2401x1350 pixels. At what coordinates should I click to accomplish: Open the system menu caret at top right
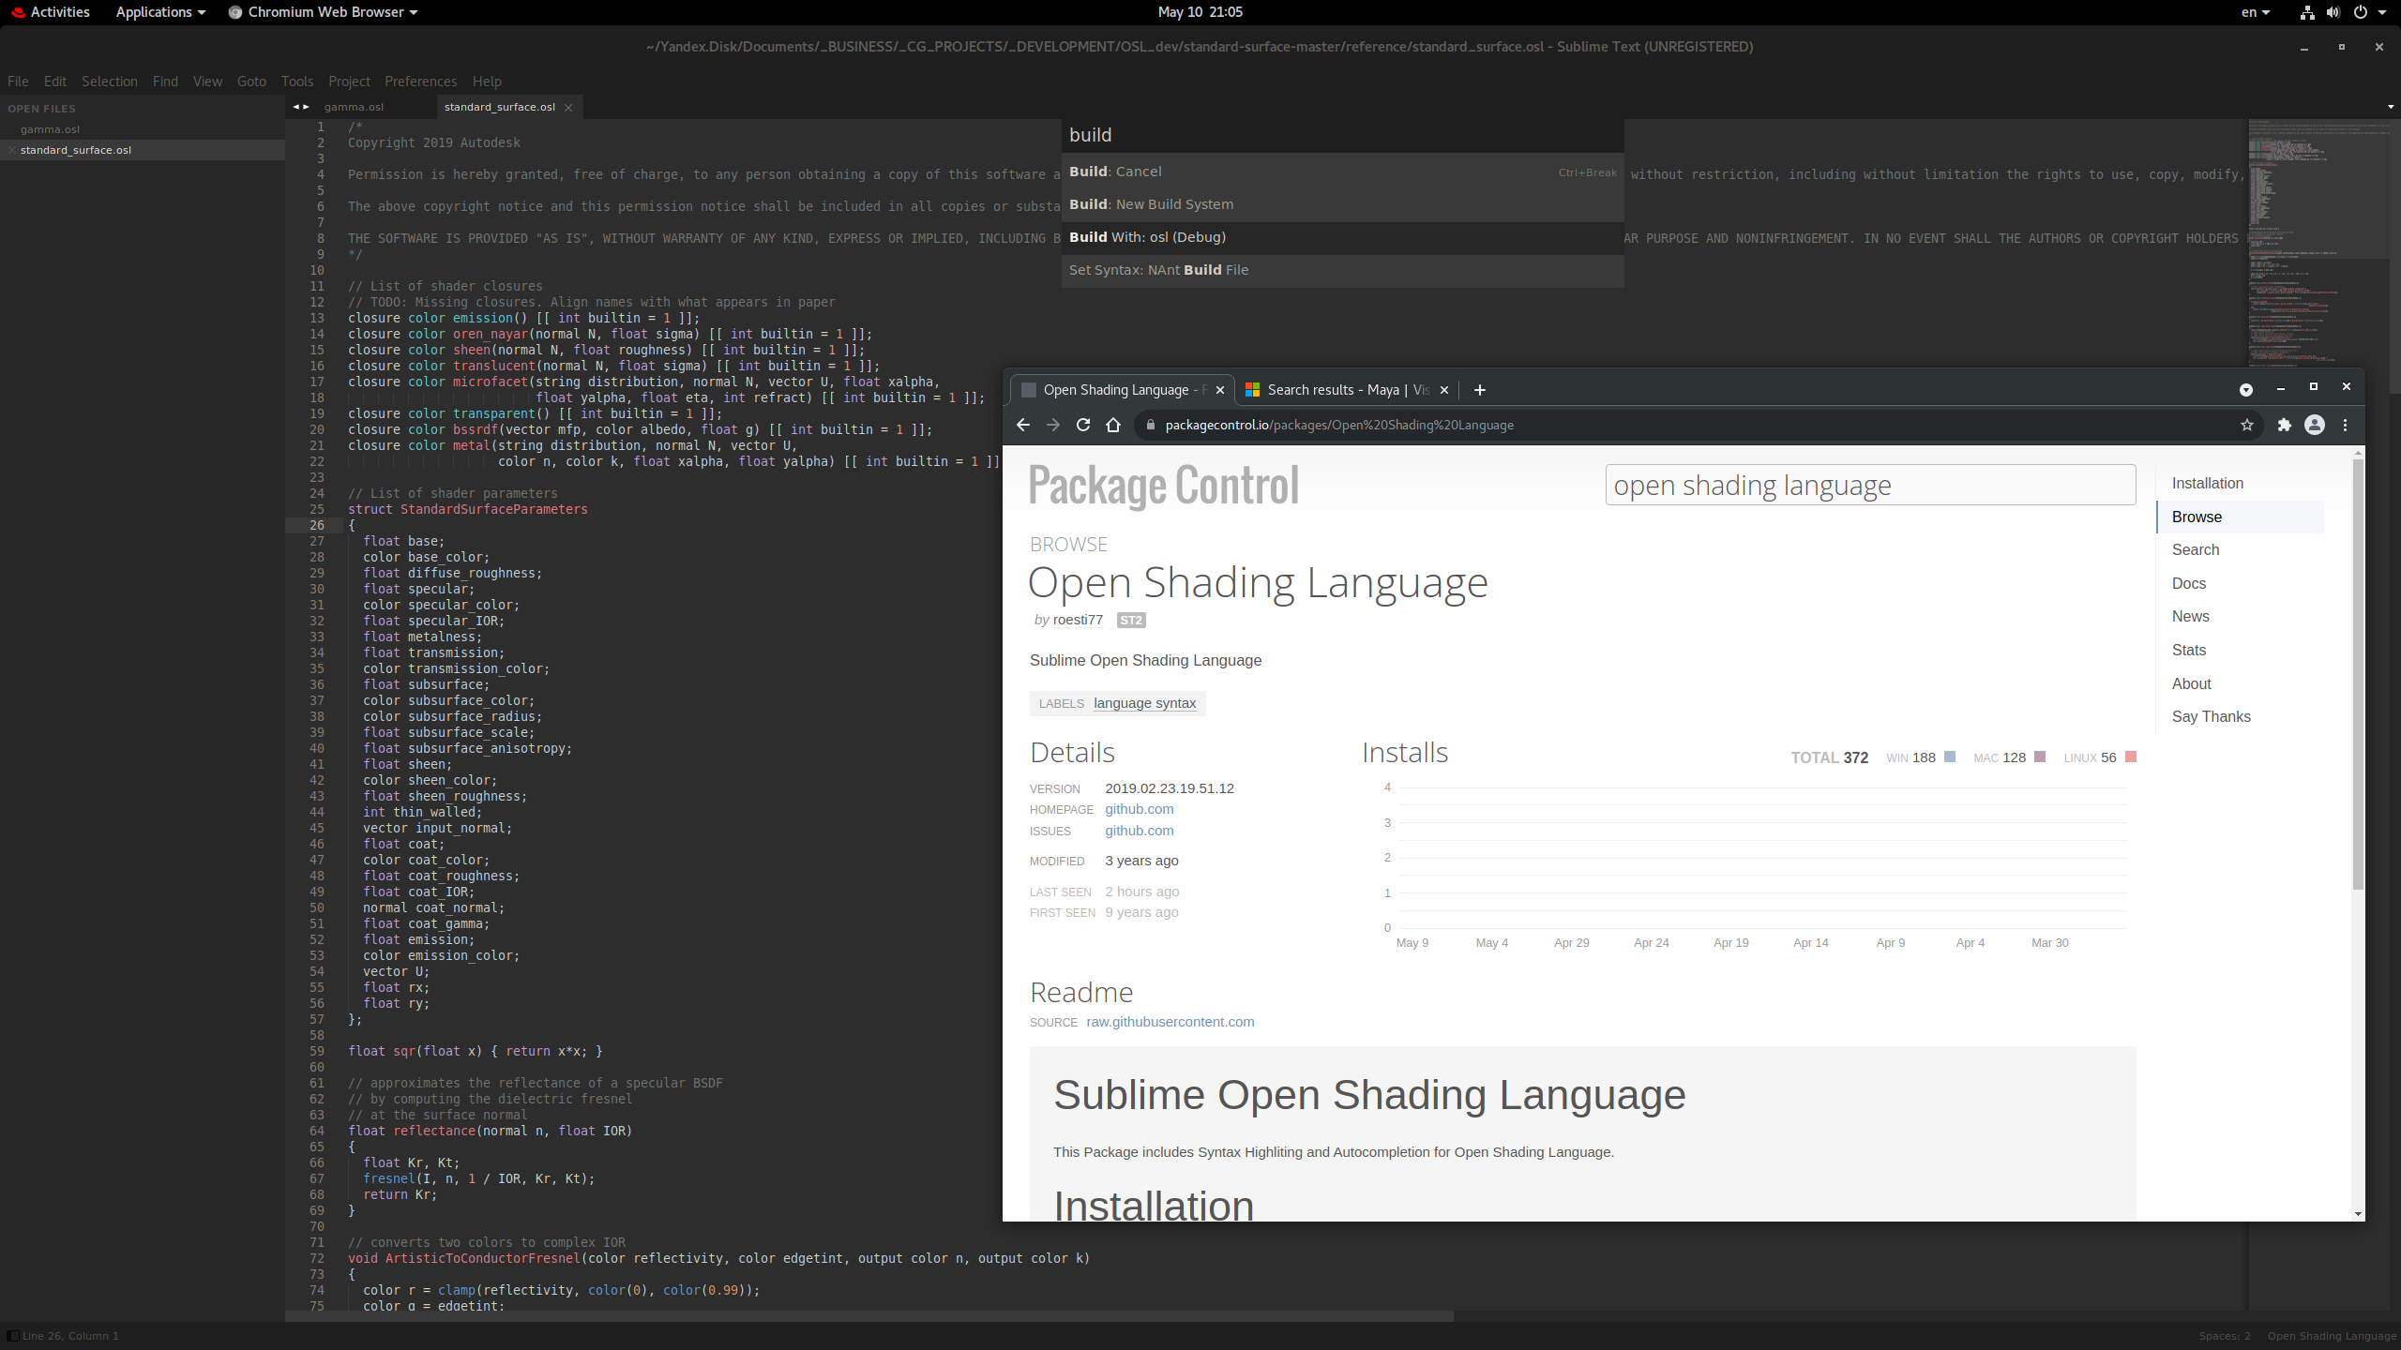click(2383, 12)
